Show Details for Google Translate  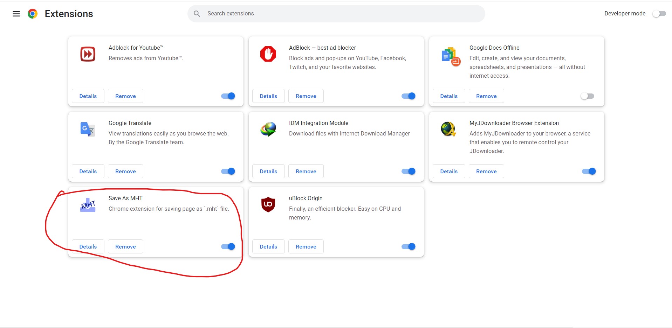(88, 171)
